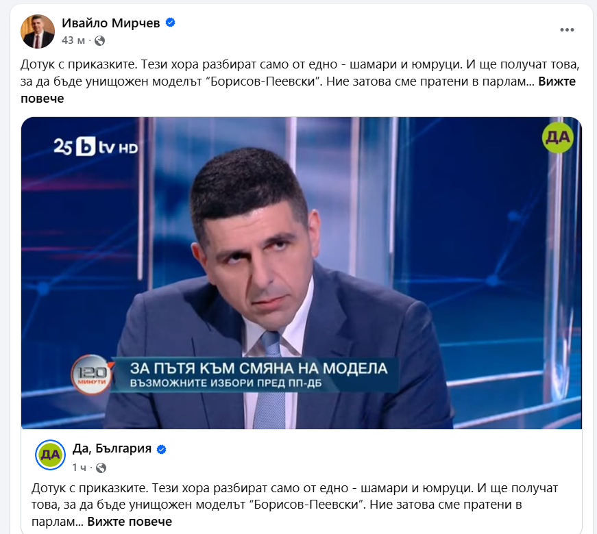Image resolution: width=597 pixels, height=534 pixels.
Task: Click globe privacy icon of shared post
Action: 101,468
